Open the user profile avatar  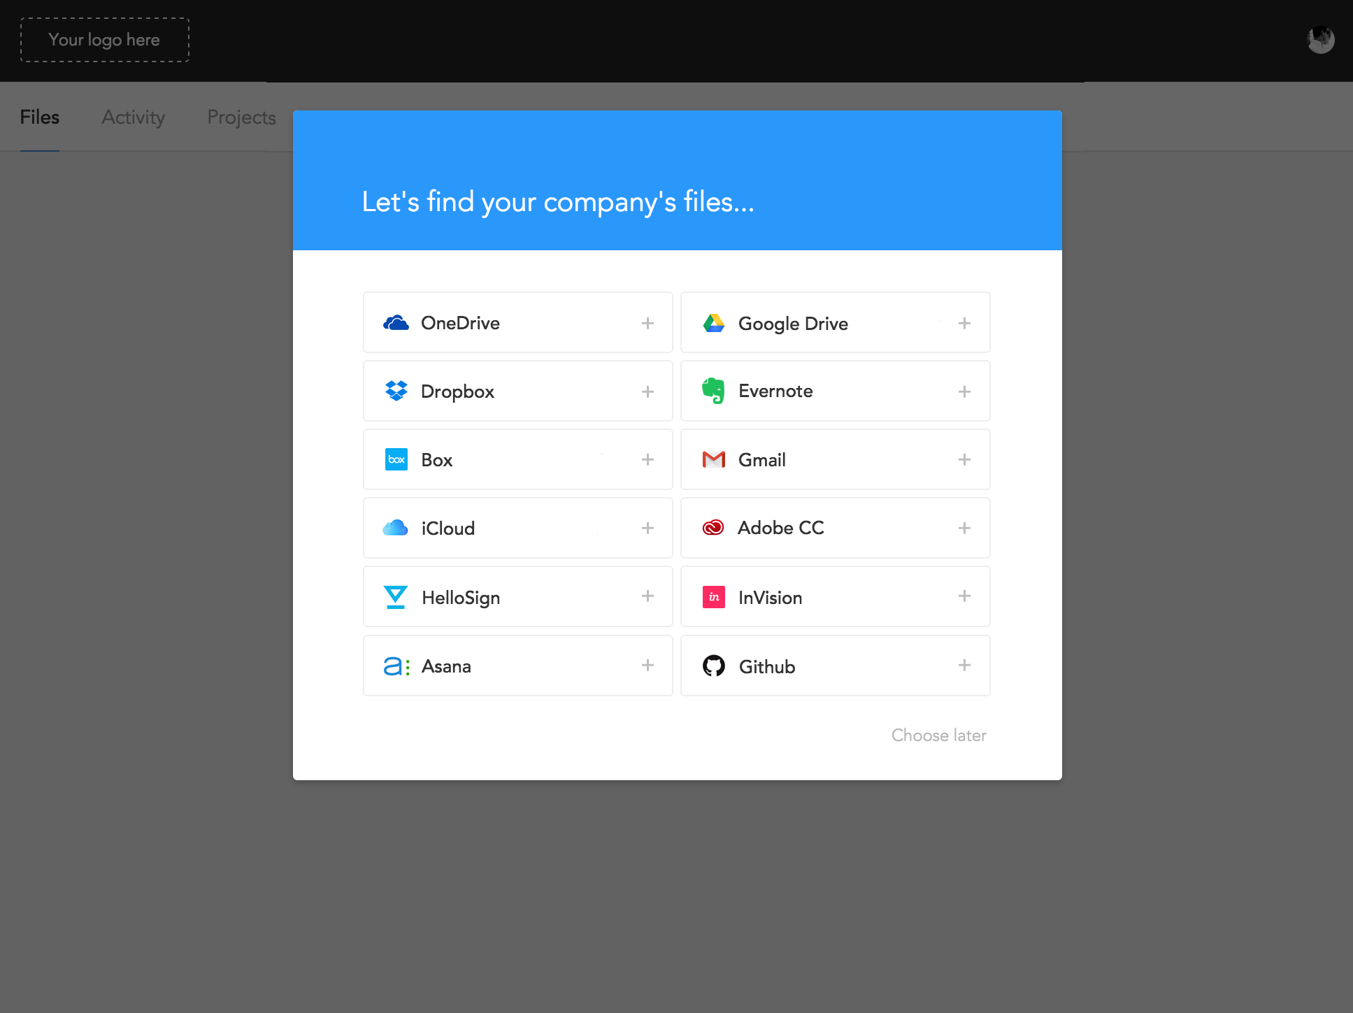(1320, 40)
